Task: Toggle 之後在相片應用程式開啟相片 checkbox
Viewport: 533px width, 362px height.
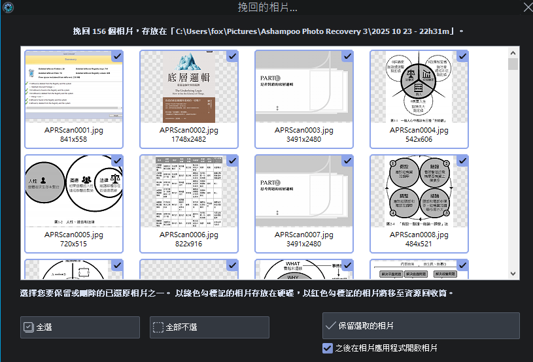Action: 328,348
